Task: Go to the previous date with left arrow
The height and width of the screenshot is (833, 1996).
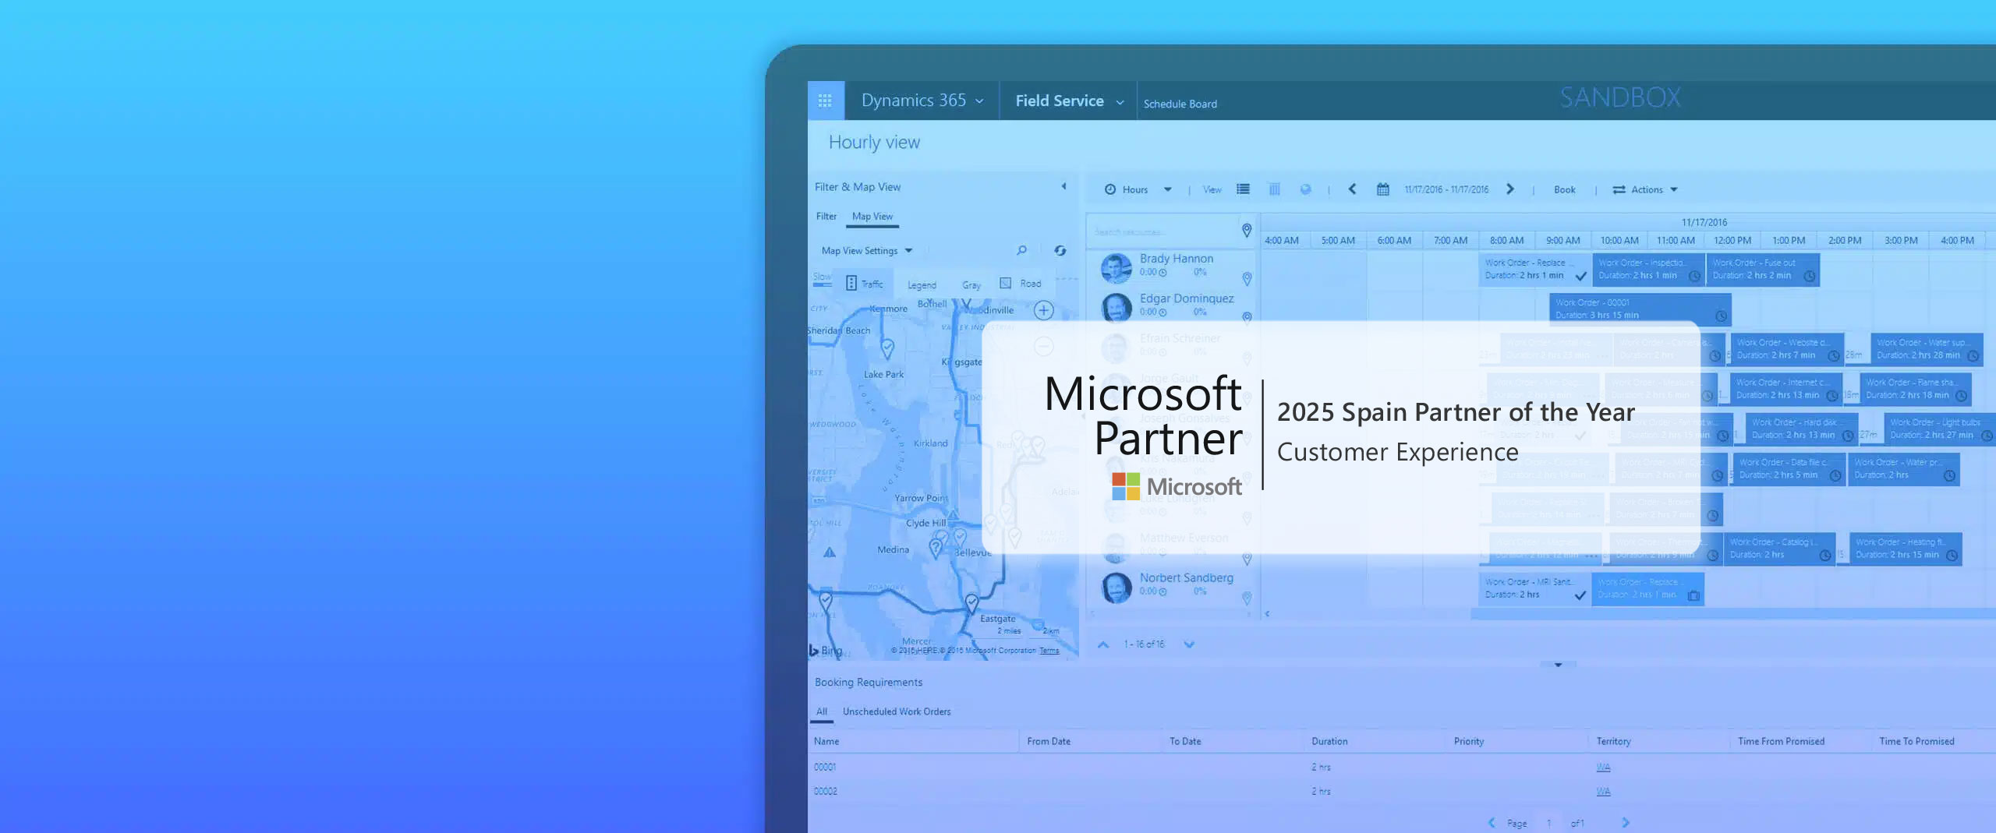Action: pos(1352,189)
